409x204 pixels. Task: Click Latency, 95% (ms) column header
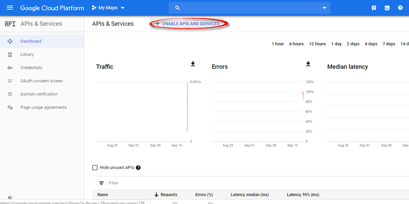(x=303, y=194)
